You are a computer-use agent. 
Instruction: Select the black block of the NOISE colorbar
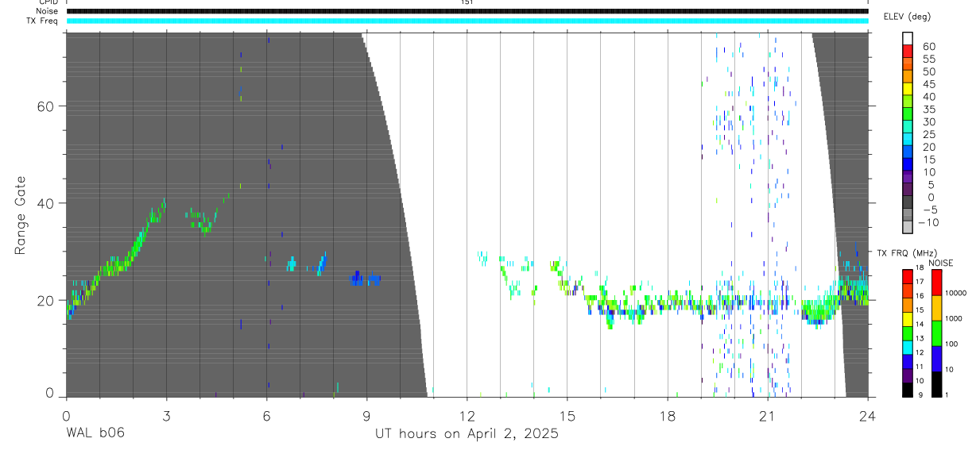pos(937,384)
